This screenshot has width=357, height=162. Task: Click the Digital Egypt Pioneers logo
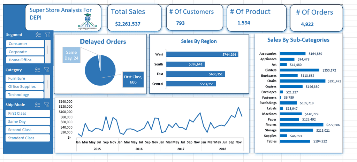(x=88, y=22)
